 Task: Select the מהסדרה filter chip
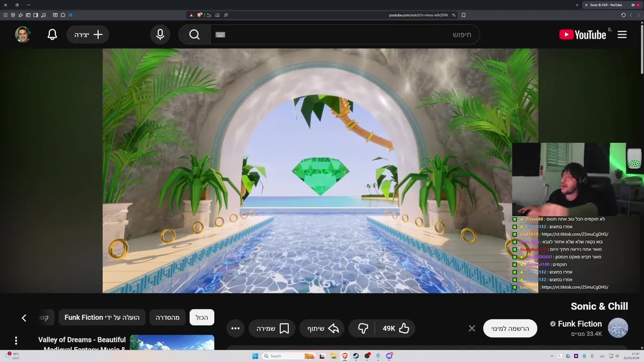pos(168,317)
